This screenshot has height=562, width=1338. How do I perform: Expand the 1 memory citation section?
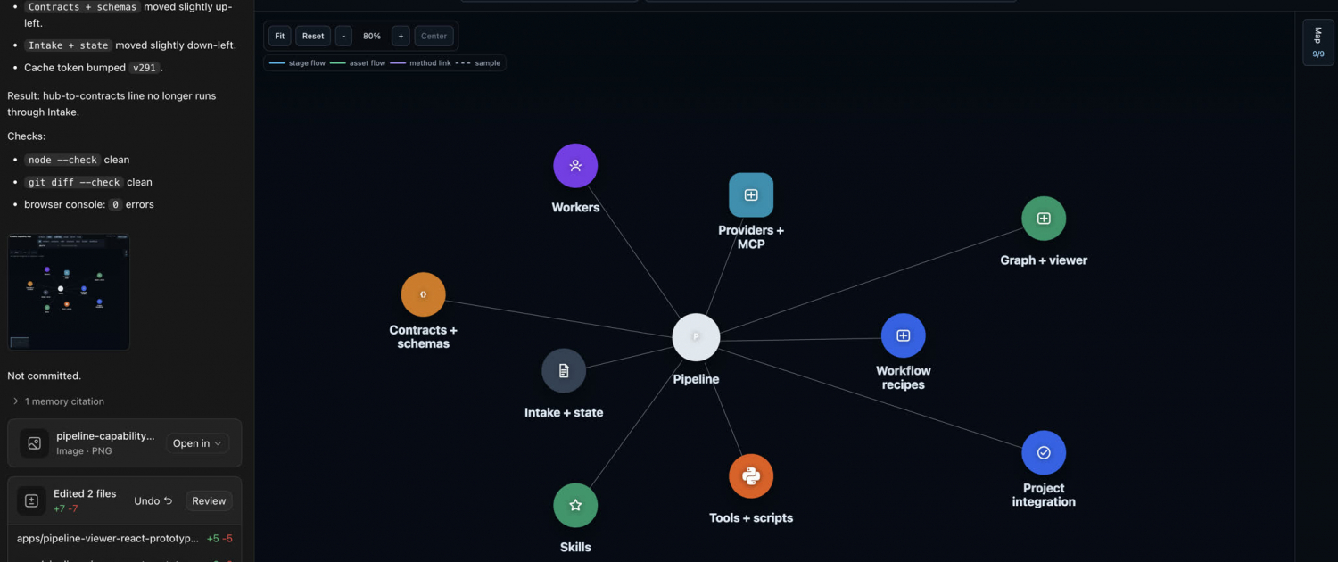pos(58,401)
